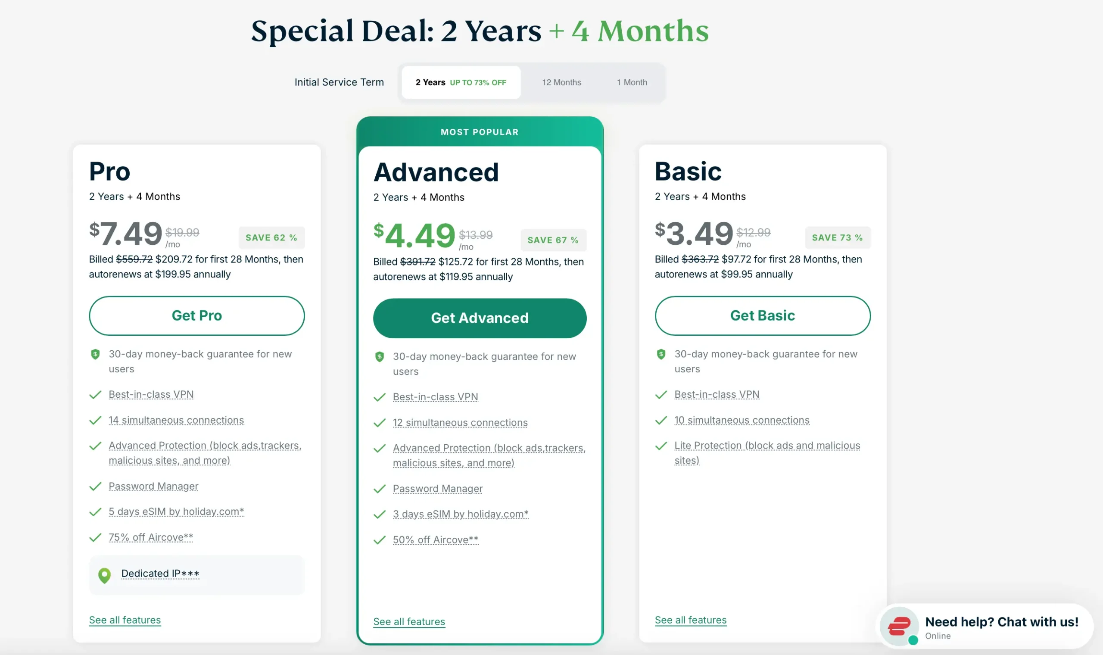Screen dimensions: 1103x655
Task: Switch to the 12 Months service term
Action: click(x=561, y=82)
